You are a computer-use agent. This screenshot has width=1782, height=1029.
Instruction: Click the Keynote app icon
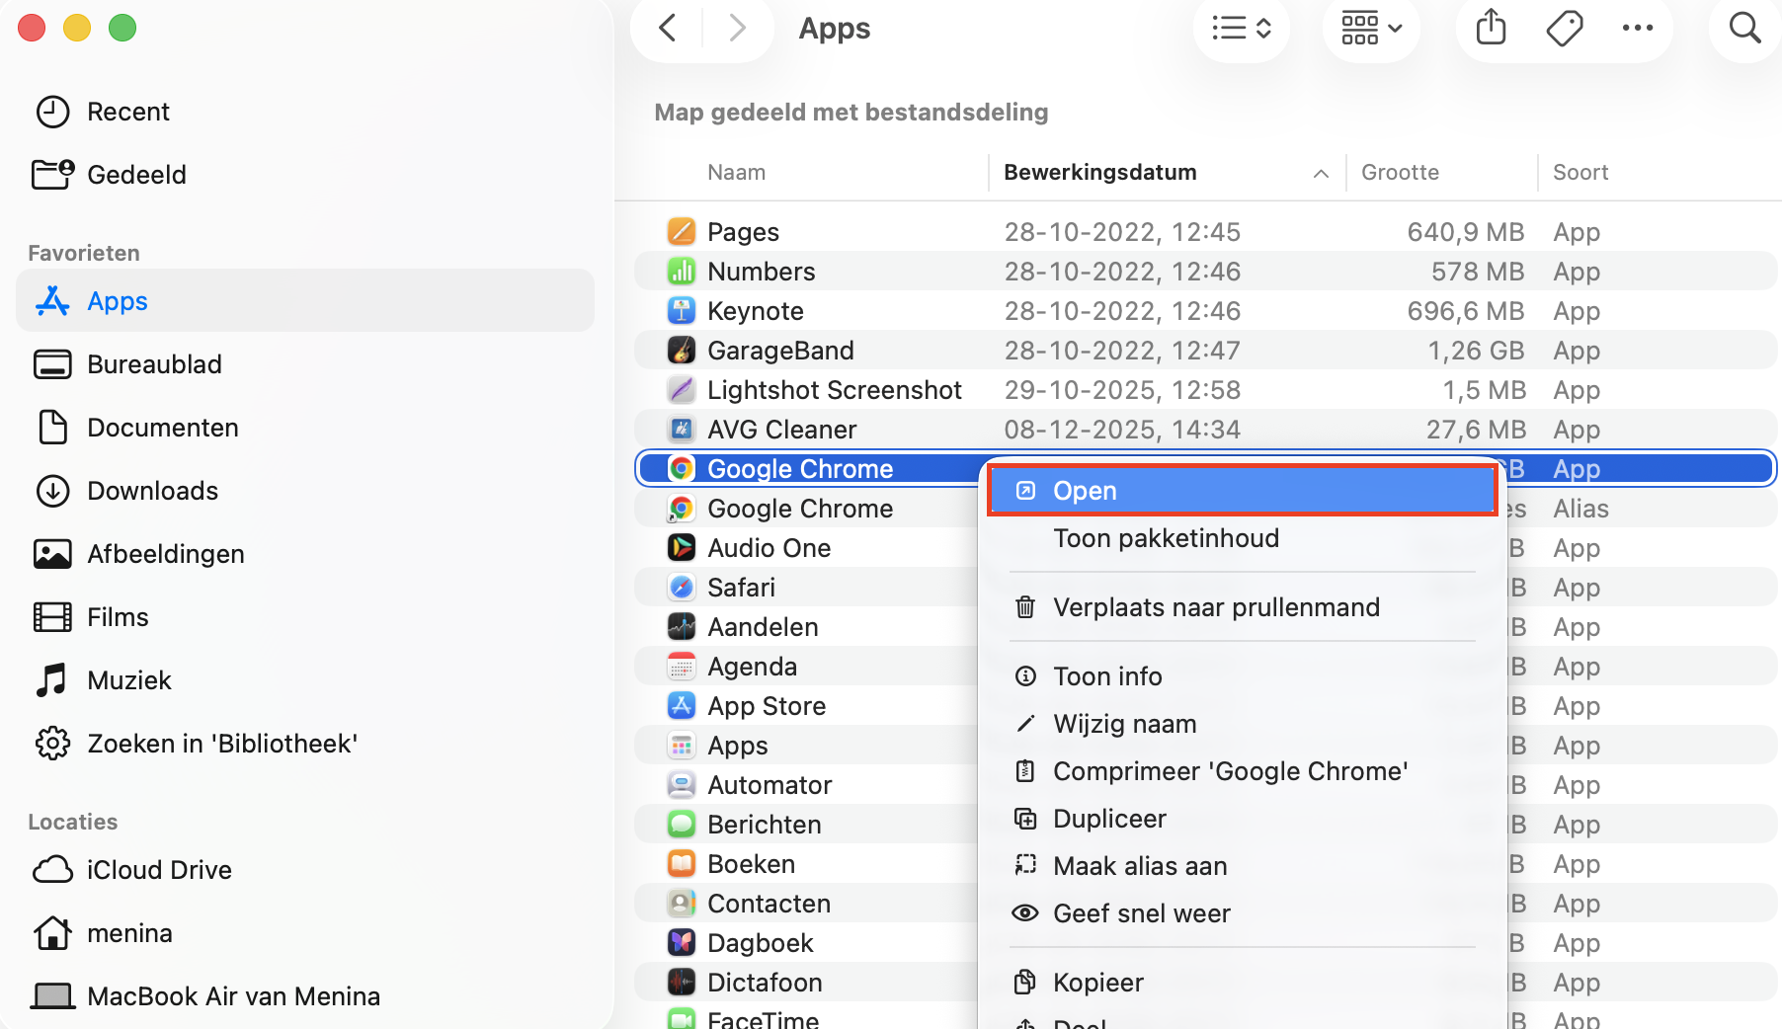[x=682, y=310]
